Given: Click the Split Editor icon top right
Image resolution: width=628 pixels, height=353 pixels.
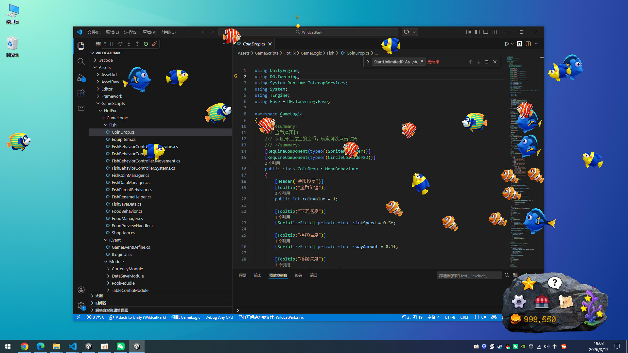Looking at the screenshot, I should [x=528, y=43].
